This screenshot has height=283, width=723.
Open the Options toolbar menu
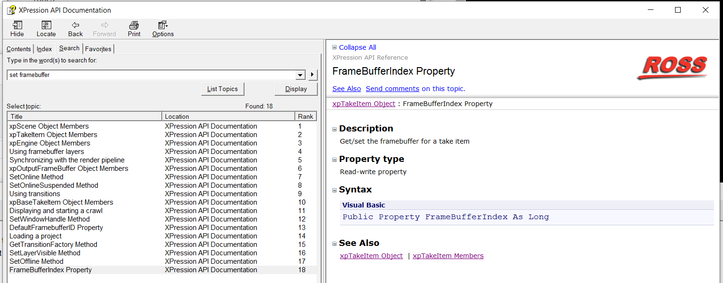coord(163,25)
